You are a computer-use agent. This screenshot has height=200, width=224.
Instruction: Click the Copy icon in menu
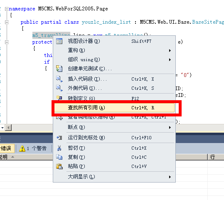[59, 157]
